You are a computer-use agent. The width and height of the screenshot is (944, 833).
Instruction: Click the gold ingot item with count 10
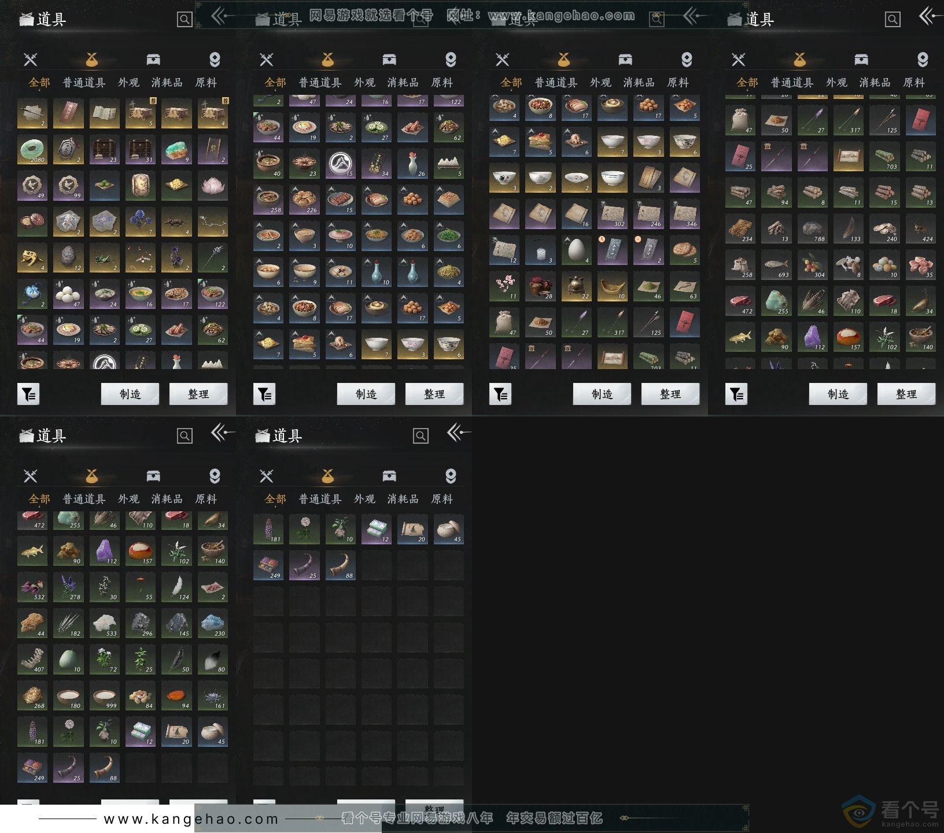click(612, 286)
